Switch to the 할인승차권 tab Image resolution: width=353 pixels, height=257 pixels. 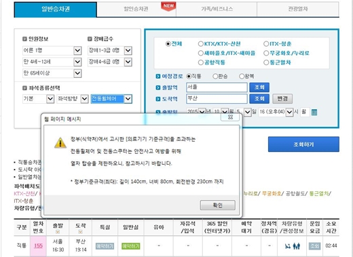136,9
